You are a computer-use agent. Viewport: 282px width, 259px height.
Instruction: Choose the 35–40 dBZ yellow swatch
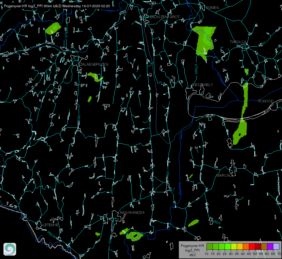240,246
